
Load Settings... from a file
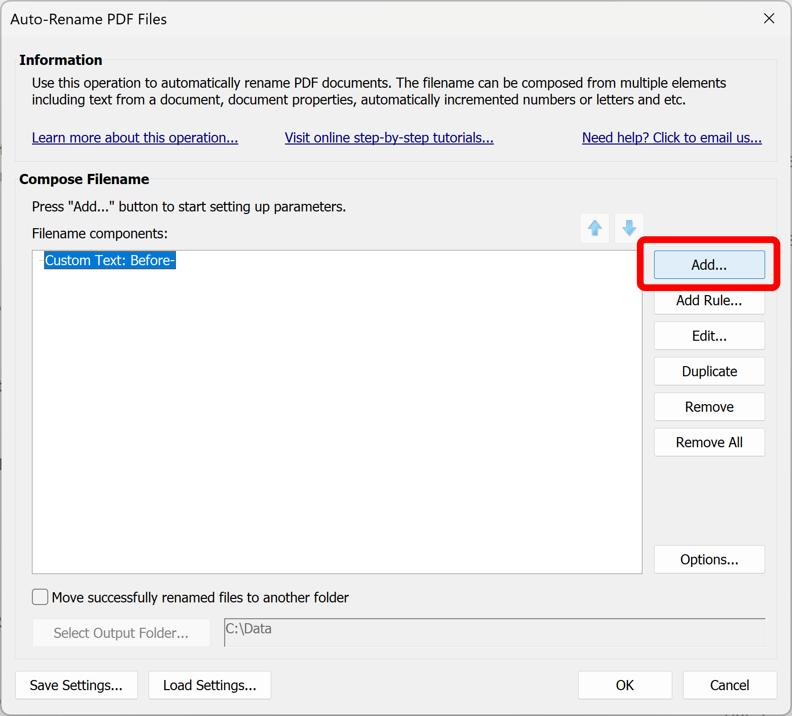click(210, 685)
